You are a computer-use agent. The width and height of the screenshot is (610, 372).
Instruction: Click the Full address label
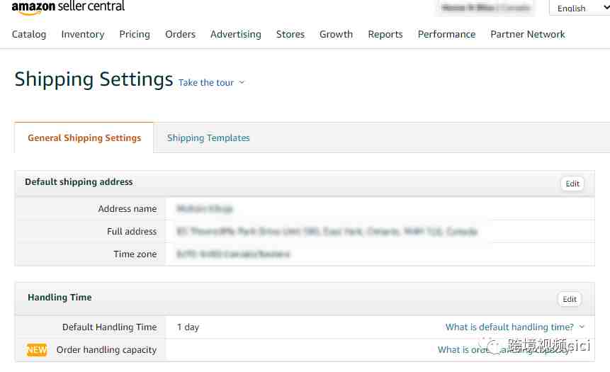point(132,232)
